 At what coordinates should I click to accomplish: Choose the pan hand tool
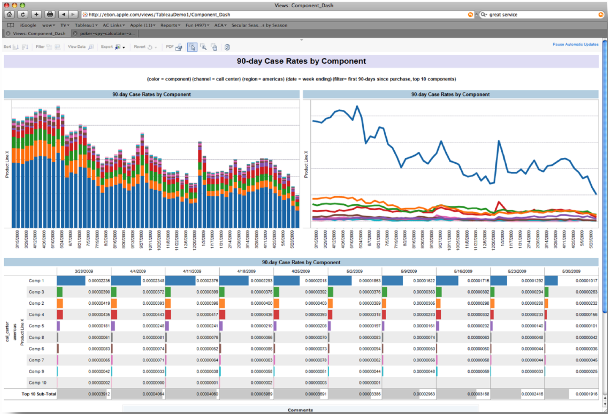coord(214,47)
